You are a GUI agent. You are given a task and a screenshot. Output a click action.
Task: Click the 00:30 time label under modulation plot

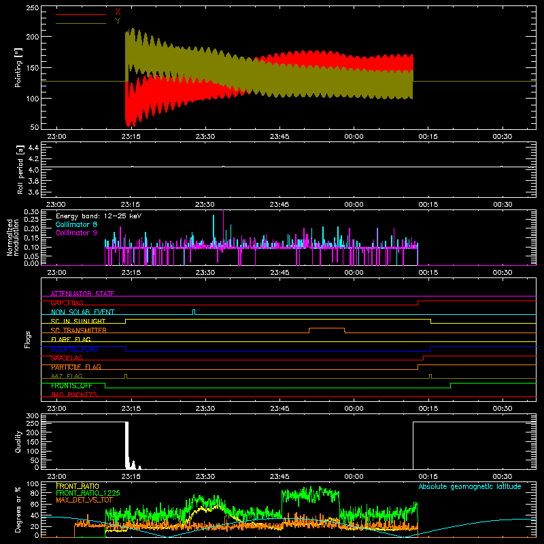(x=503, y=273)
